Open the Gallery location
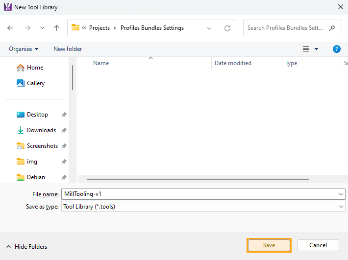348x260 pixels. coord(35,83)
